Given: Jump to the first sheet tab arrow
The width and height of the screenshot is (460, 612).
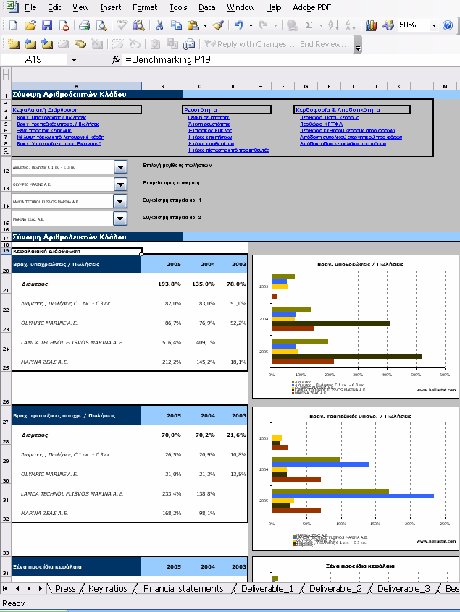Looking at the screenshot, I should 5,588.
